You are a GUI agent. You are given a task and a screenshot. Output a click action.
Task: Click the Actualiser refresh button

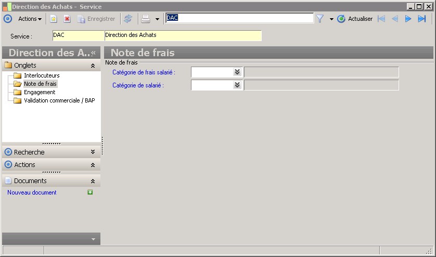pyautogui.click(x=355, y=19)
